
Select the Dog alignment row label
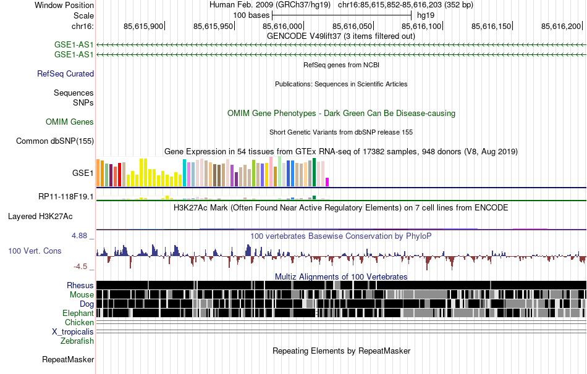[87, 304]
